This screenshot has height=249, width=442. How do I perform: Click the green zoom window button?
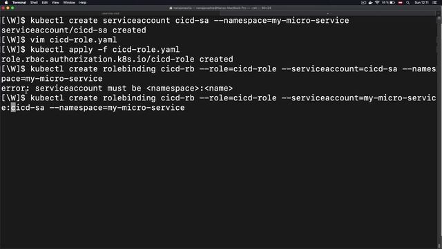coord(12,8)
